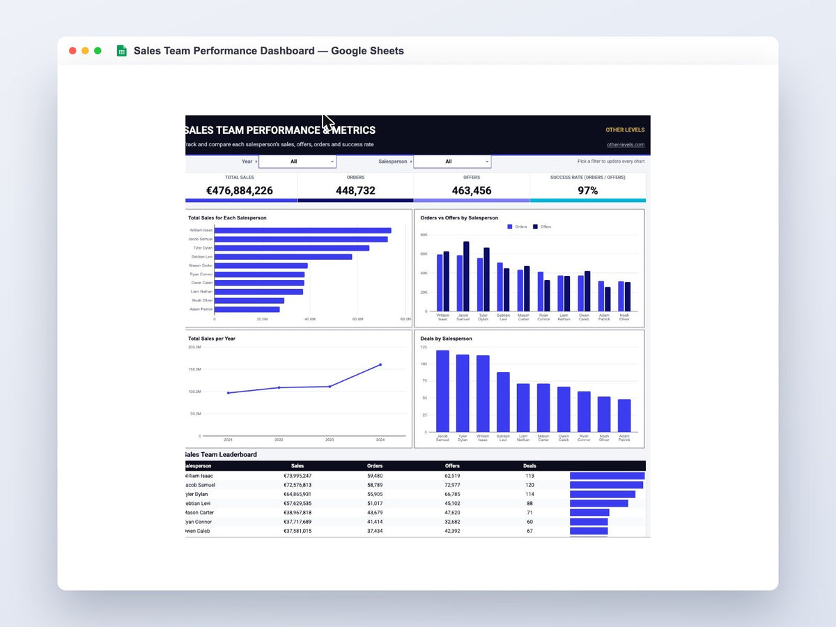Open the Year filter dropdown
This screenshot has width=836, height=627.
point(297,162)
